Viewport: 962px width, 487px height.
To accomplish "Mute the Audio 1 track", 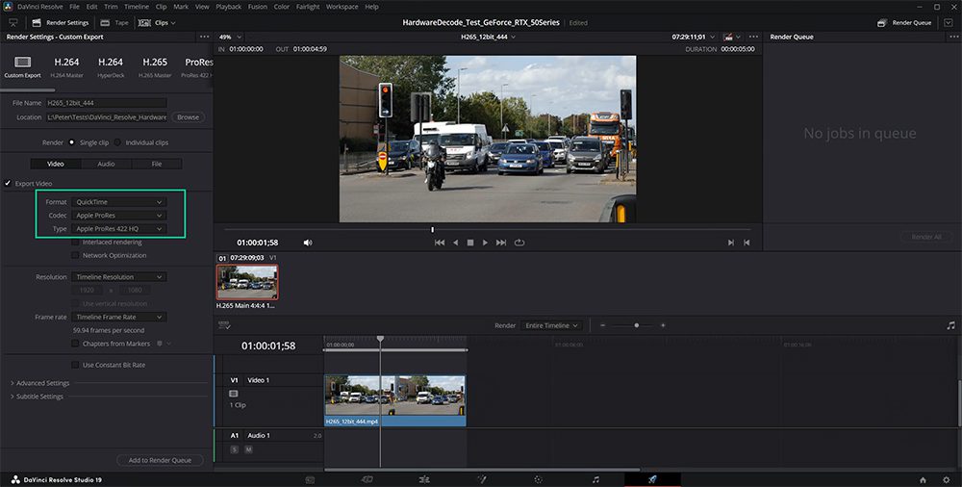I will pos(248,449).
